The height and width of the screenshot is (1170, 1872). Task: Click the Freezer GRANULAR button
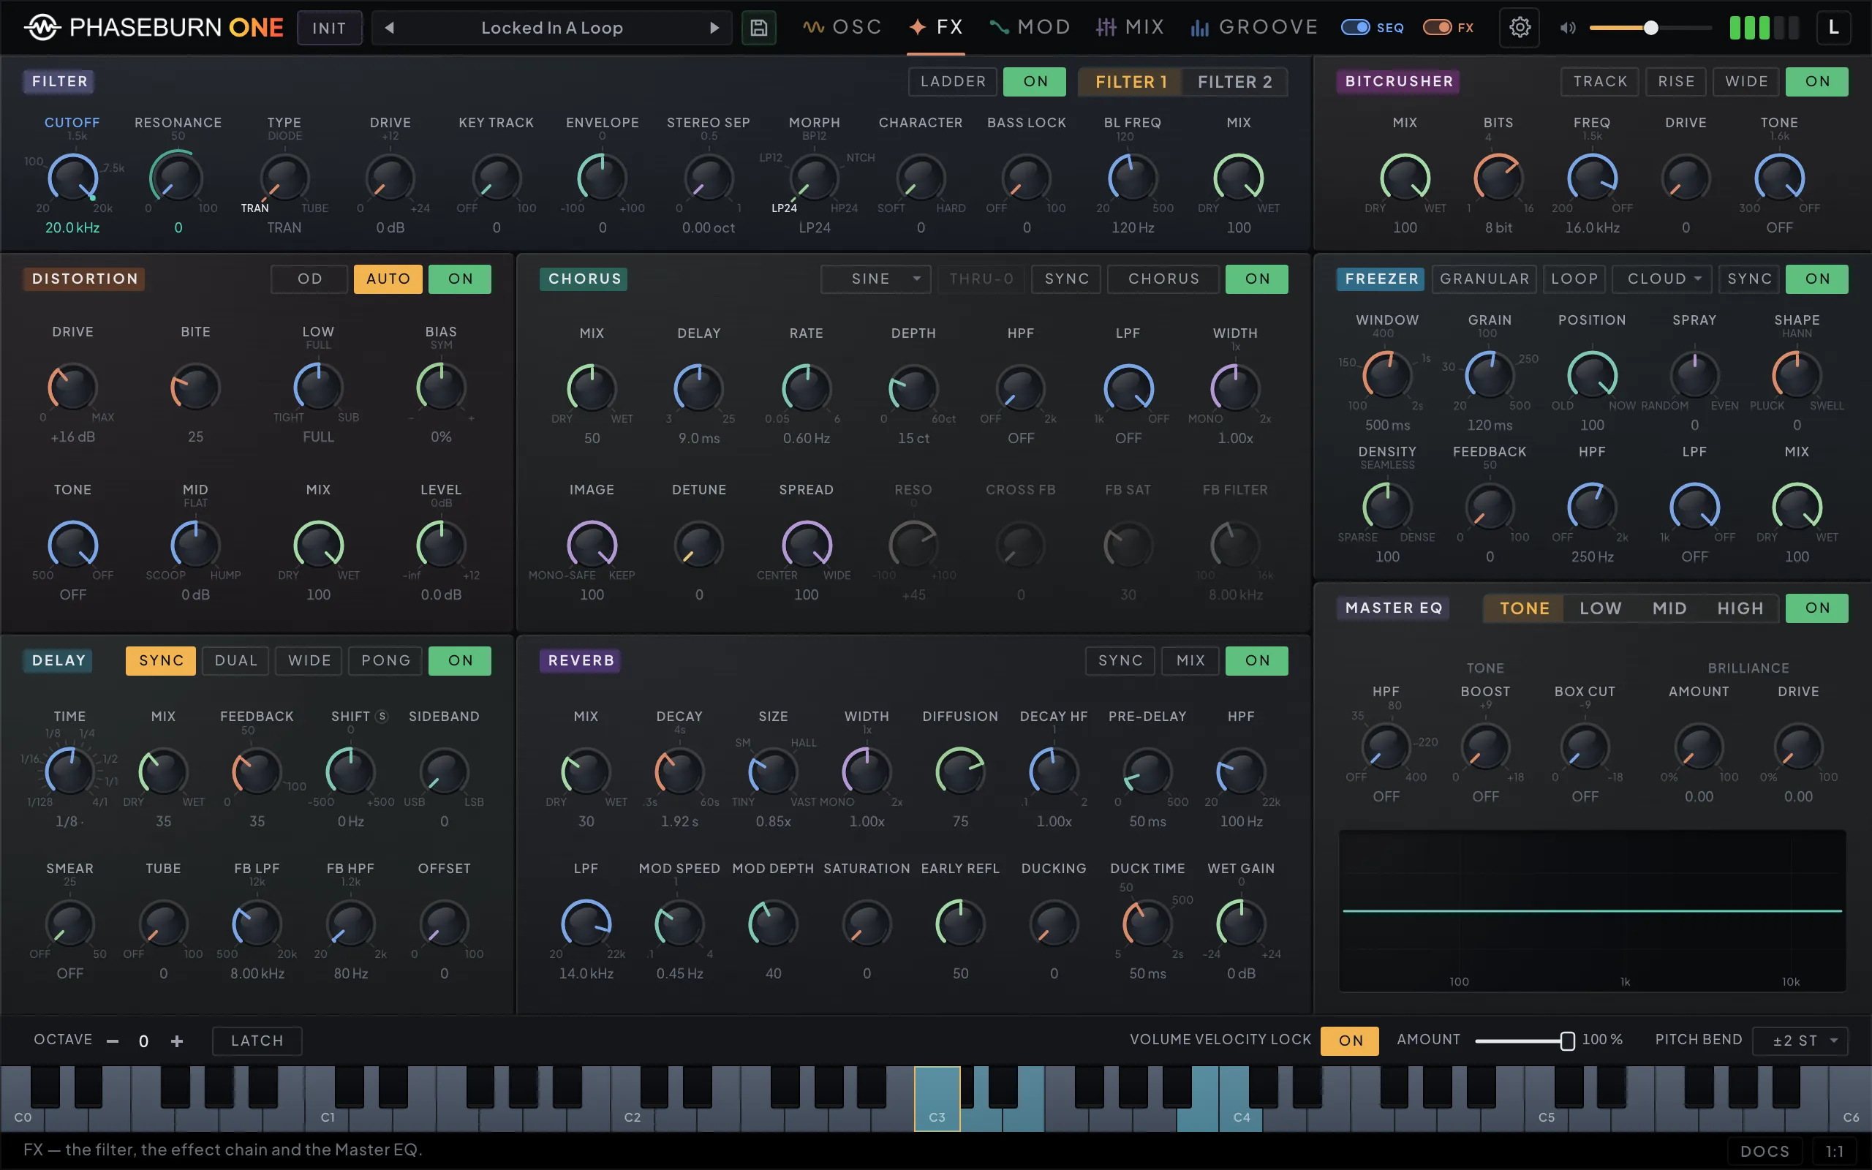[x=1484, y=279]
